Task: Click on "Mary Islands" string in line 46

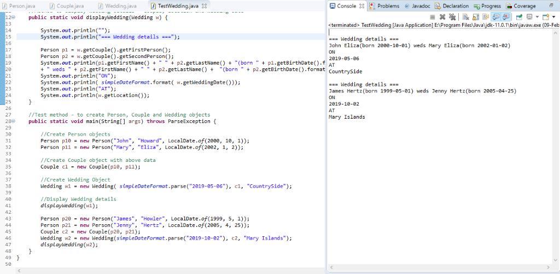Action: 265,238
